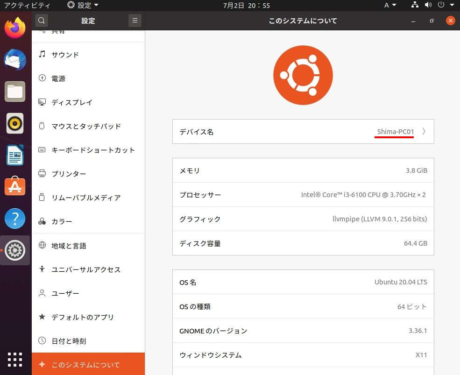Image resolution: width=460 pixels, height=375 pixels.
Task: Click the accessibility icon beside ユニバーサルアクセス
Action: [42, 269]
